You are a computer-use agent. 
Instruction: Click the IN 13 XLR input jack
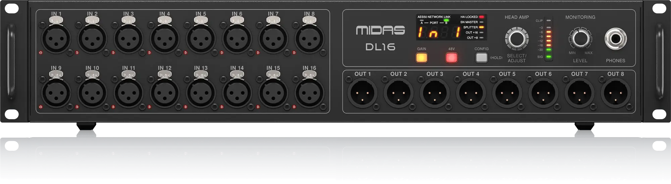201,93
